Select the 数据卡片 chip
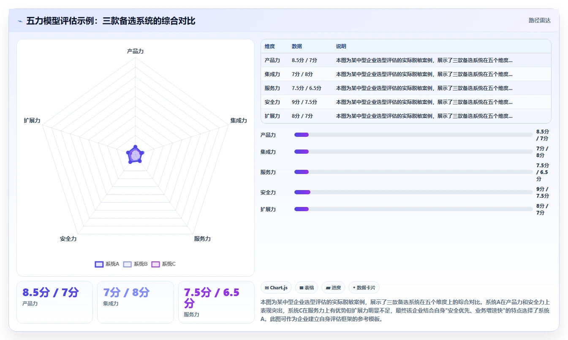The width and height of the screenshot is (568, 340). [364, 288]
